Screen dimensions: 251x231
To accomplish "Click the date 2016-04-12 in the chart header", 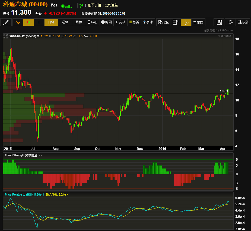I will pyautogui.click(x=17, y=36).
